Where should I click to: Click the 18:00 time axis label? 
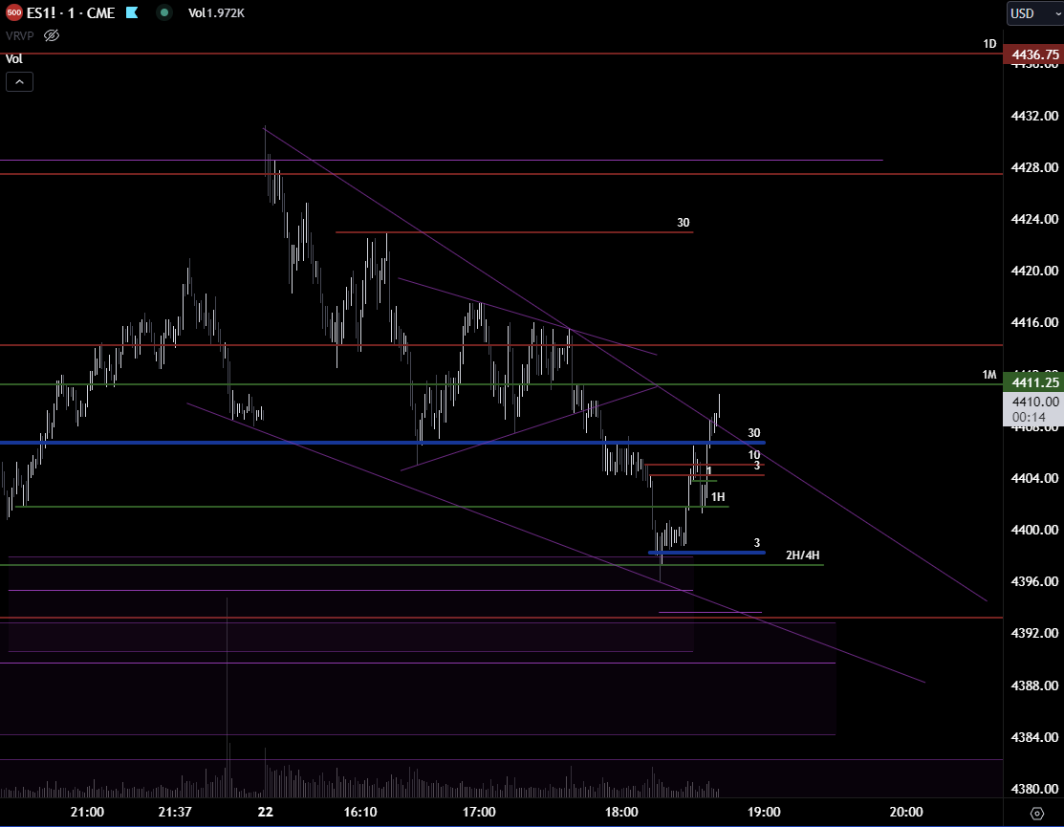[621, 812]
